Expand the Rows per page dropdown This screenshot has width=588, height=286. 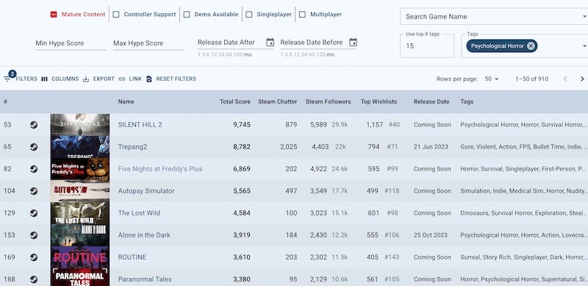point(492,79)
